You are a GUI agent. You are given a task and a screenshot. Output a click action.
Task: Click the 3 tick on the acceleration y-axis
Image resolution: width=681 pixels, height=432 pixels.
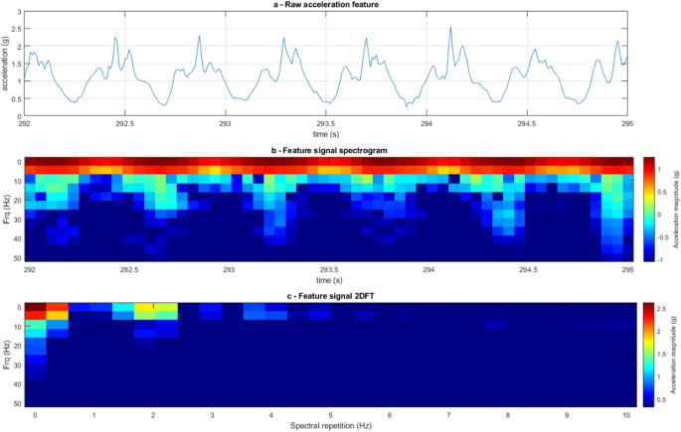[x=17, y=13]
